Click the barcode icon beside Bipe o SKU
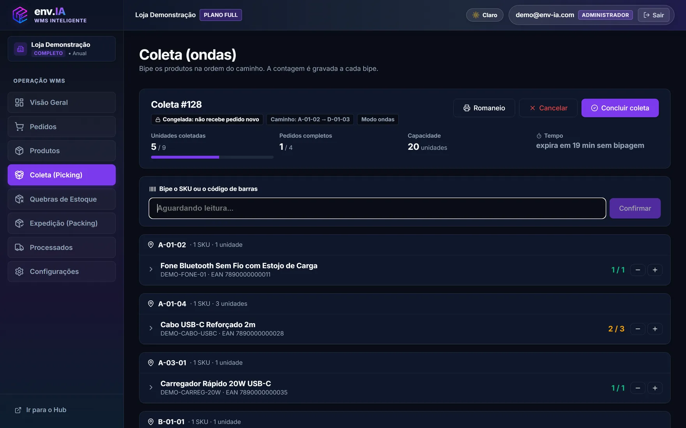 click(x=152, y=189)
